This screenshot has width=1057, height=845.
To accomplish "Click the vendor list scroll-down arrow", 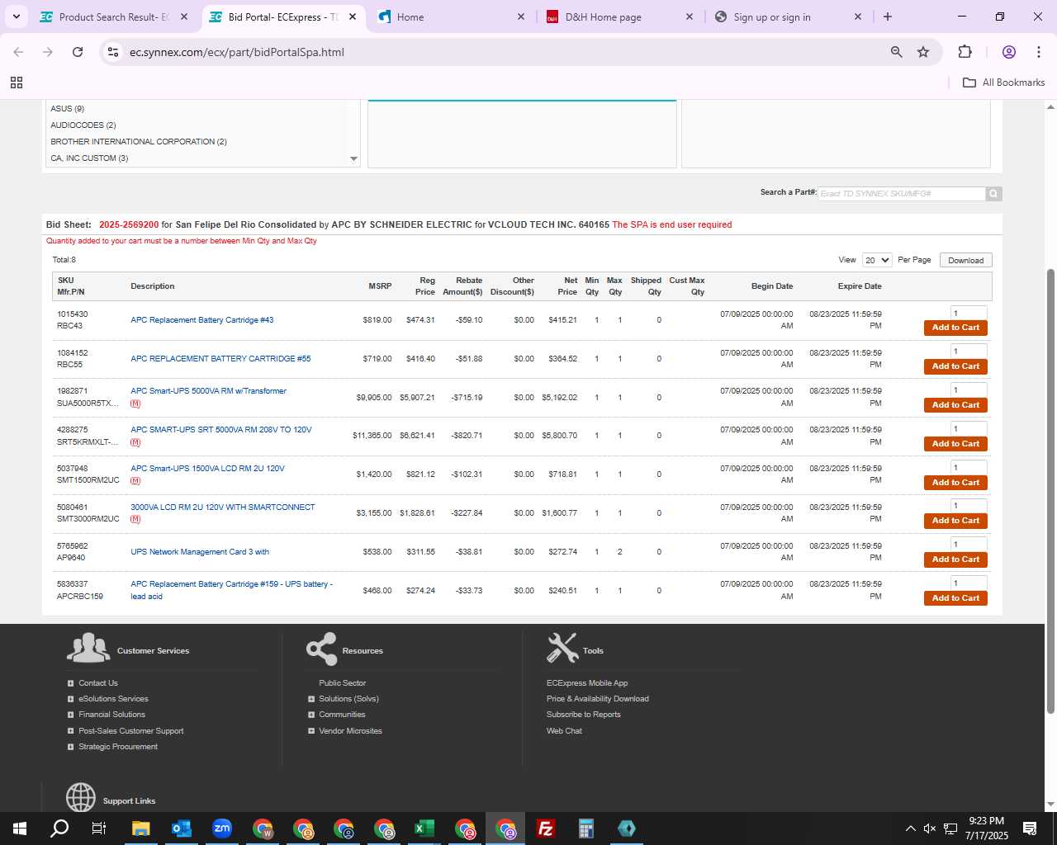I will pos(353,158).
